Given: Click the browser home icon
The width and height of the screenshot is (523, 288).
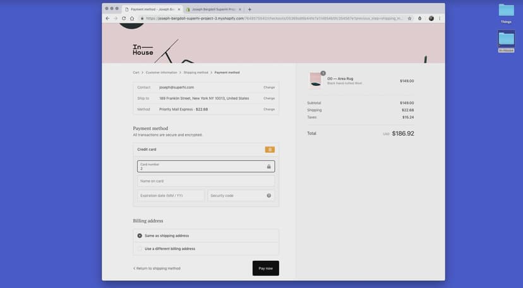Looking at the screenshot, I should (132, 18).
